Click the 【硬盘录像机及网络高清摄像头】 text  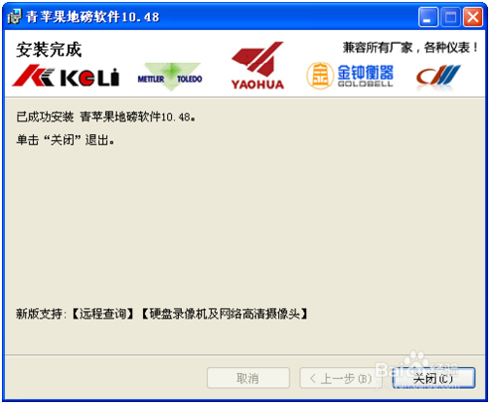[x=225, y=314]
